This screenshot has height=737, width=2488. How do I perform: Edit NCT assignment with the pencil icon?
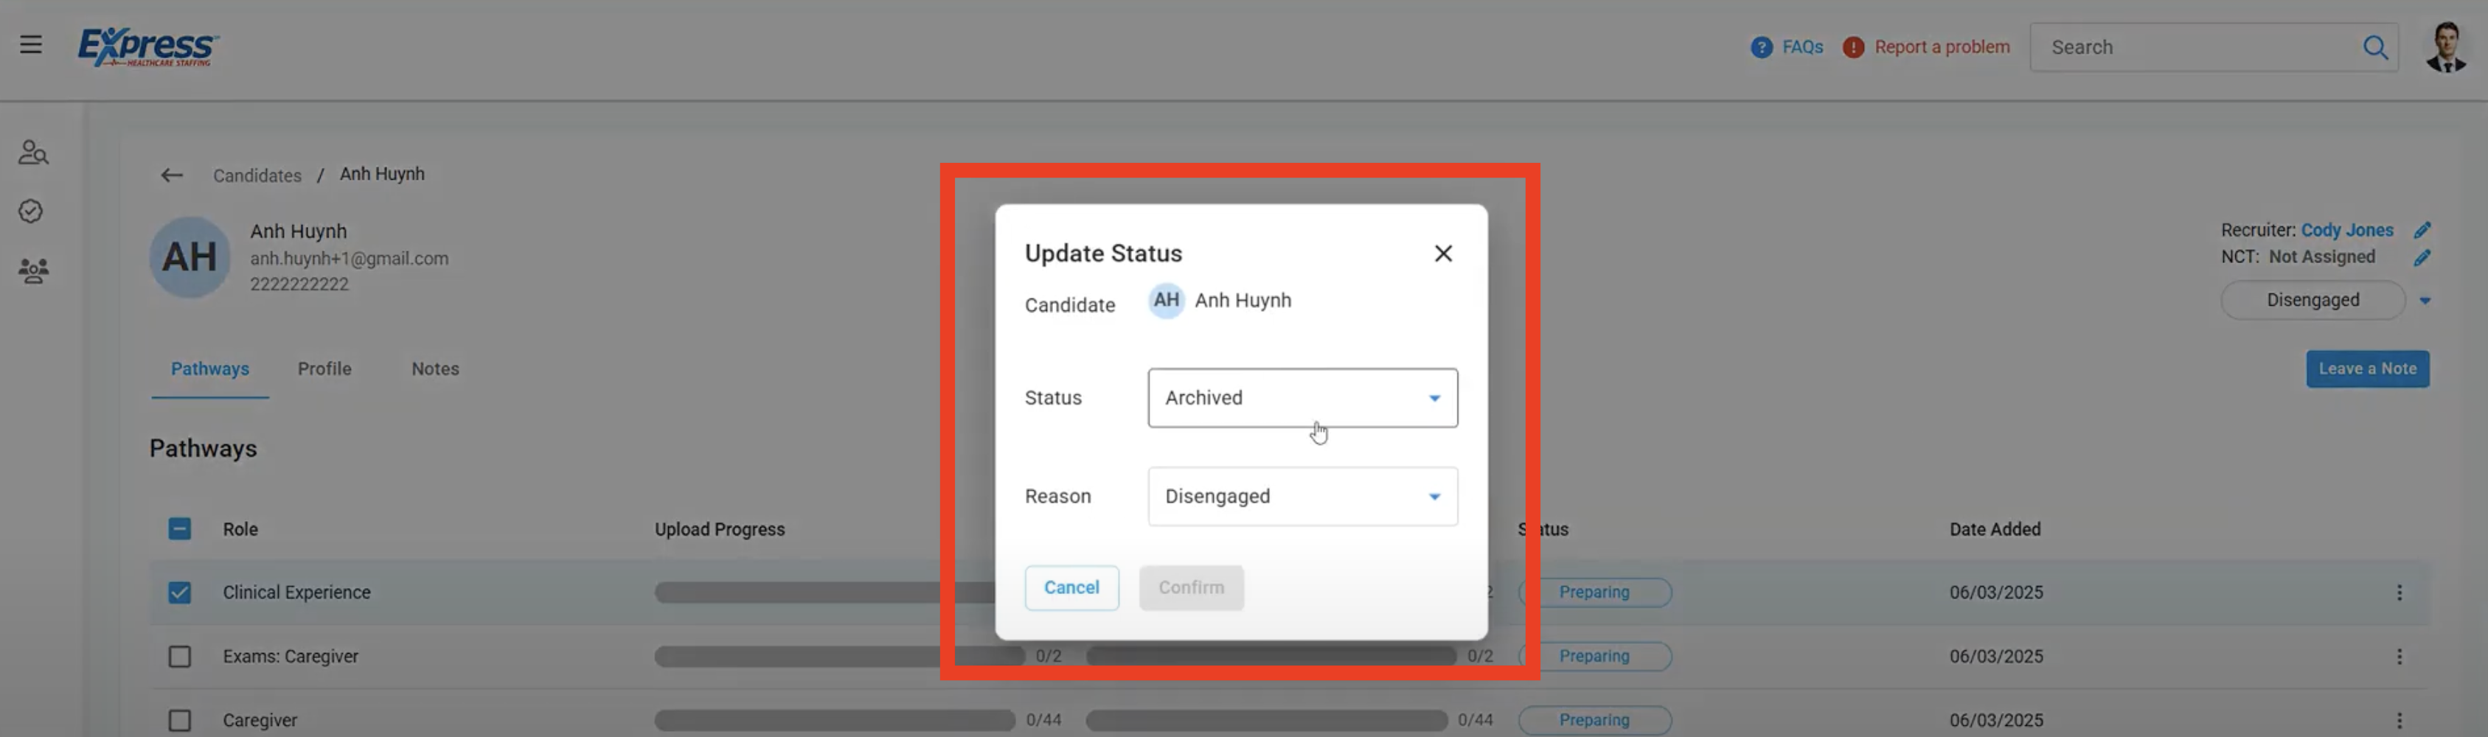(2423, 257)
